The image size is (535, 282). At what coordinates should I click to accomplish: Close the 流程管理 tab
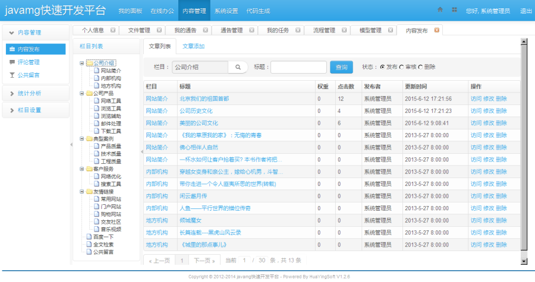click(x=344, y=30)
